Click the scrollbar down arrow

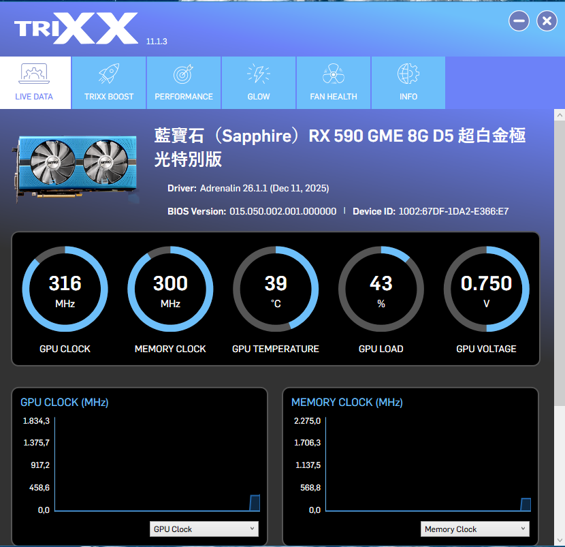pyautogui.click(x=560, y=540)
